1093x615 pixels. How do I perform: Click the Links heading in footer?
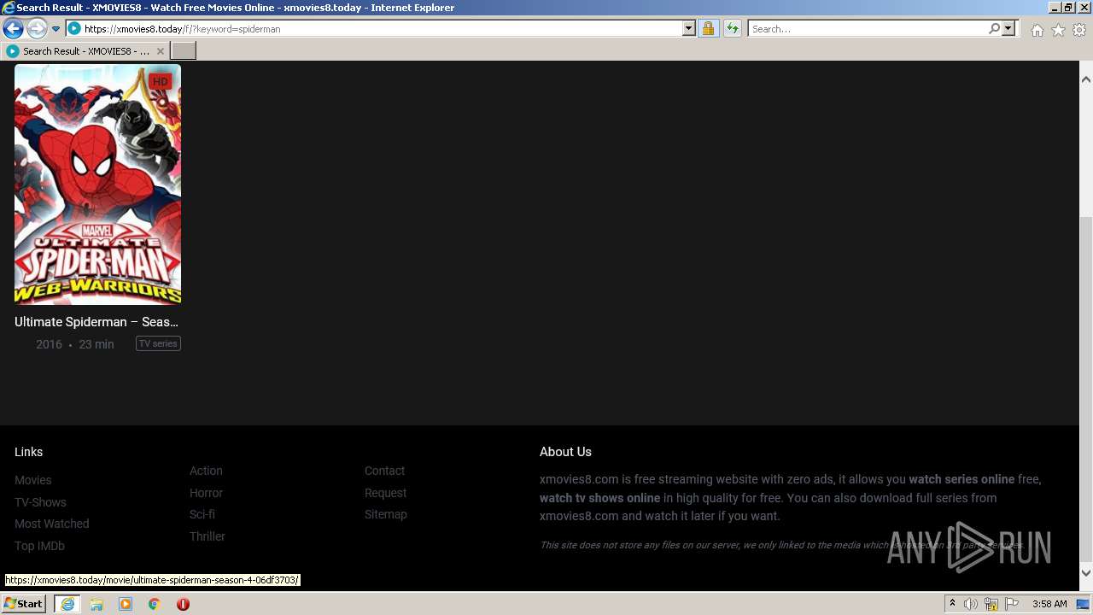click(x=28, y=452)
